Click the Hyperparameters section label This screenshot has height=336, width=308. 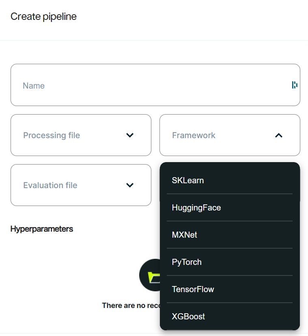[42, 229]
